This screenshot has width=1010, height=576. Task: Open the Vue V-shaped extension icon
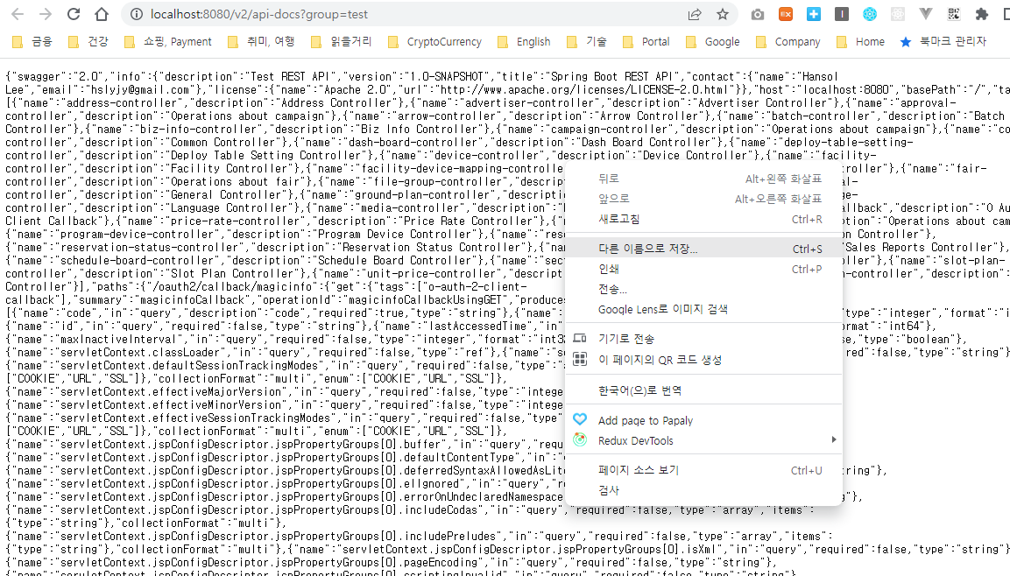point(926,14)
